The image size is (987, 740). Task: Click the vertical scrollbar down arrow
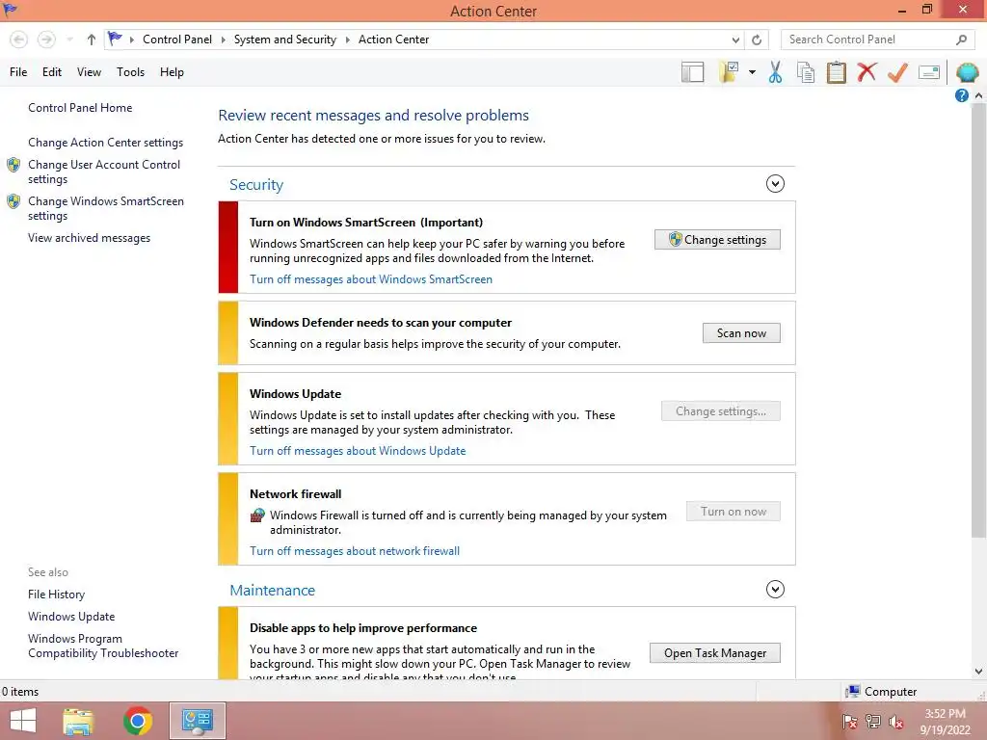pos(979,672)
